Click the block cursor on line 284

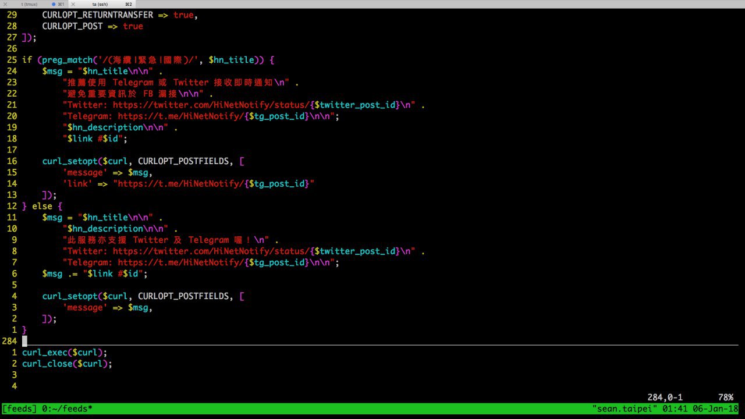click(24, 341)
